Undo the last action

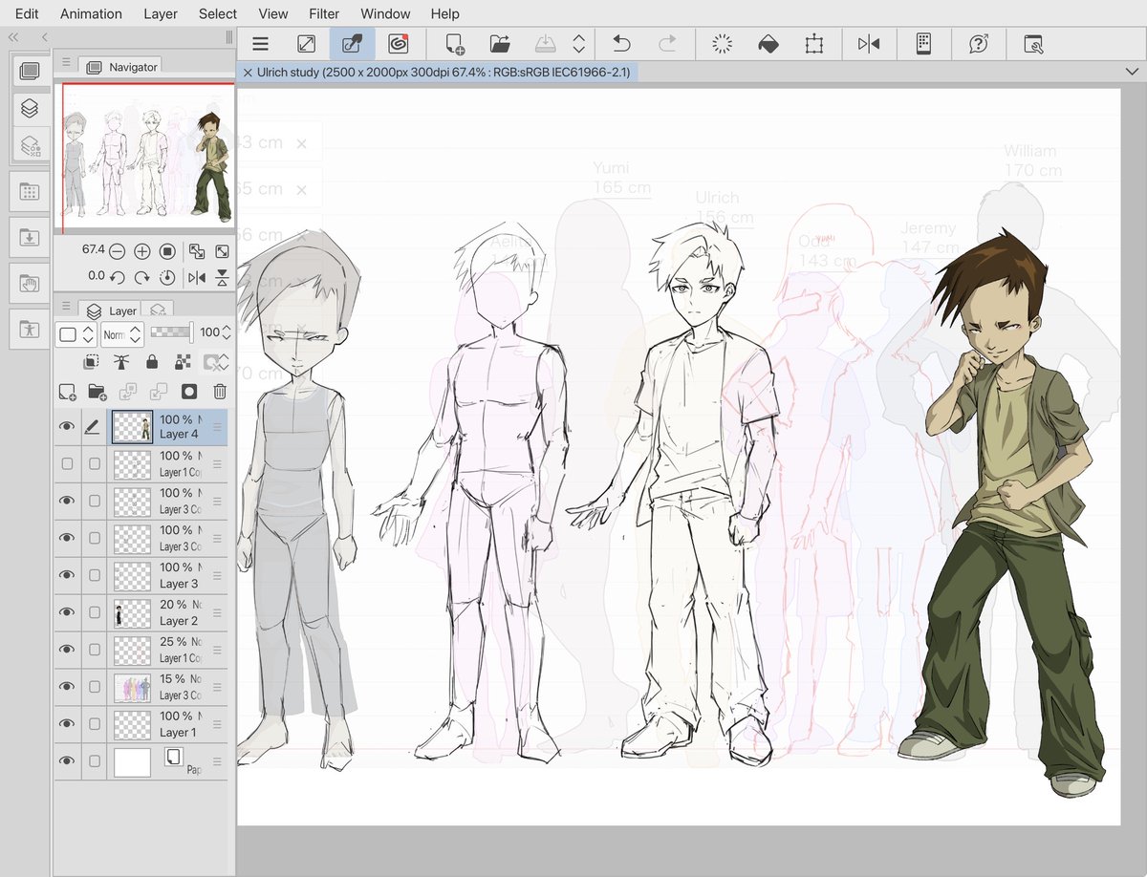pyautogui.click(x=622, y=44)
